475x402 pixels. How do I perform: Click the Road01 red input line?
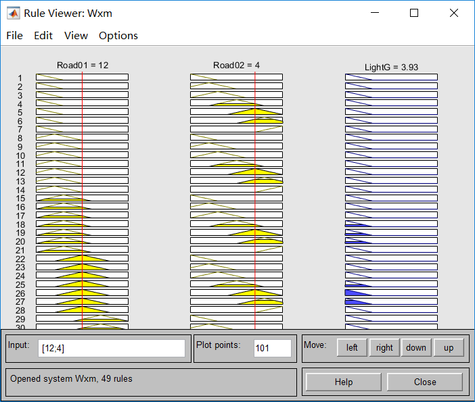tap(82, 199)
